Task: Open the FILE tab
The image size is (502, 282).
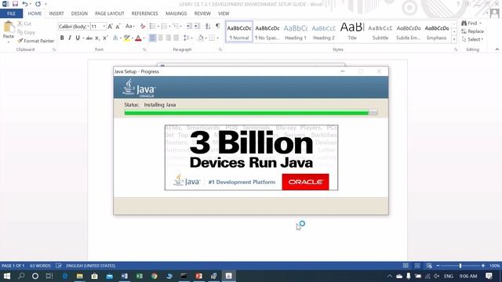Action: tap(11, 13)
